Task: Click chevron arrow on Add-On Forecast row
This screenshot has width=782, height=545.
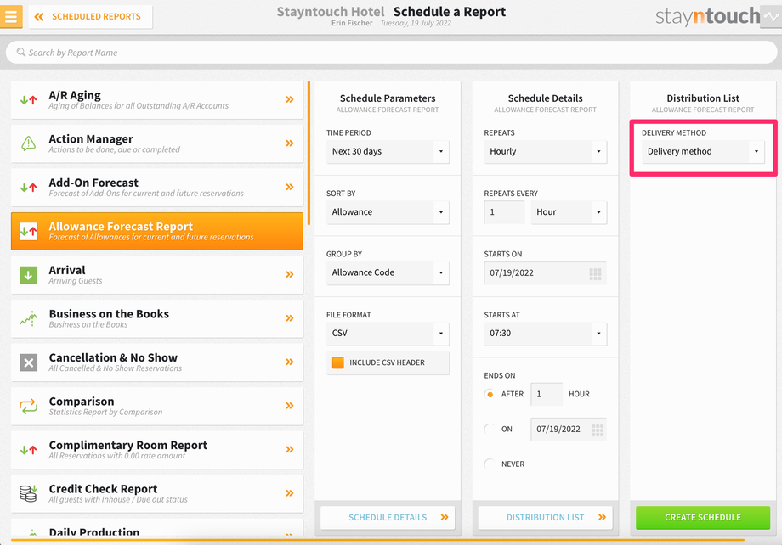Action: tap(290, 188)
